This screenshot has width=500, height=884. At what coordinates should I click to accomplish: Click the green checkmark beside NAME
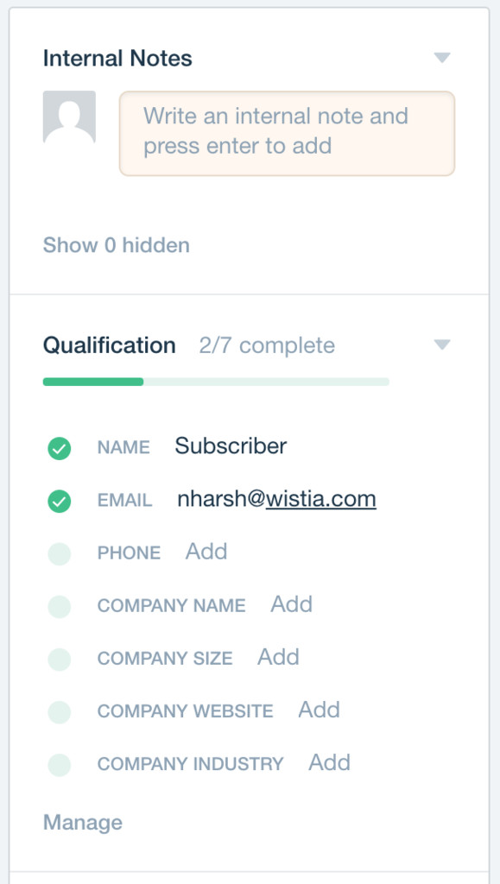tap(60, 449)
